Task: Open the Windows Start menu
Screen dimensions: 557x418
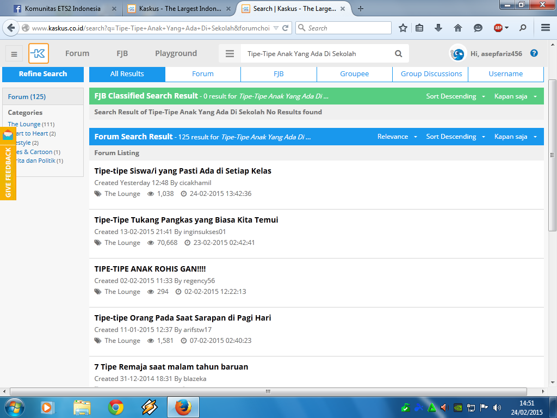Action: [x=14, y=407]
